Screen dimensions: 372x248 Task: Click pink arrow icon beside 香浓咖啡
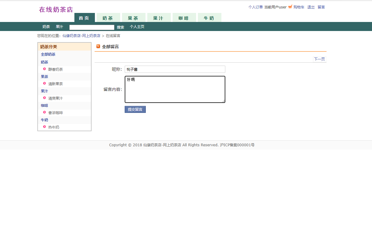point(44,113)
